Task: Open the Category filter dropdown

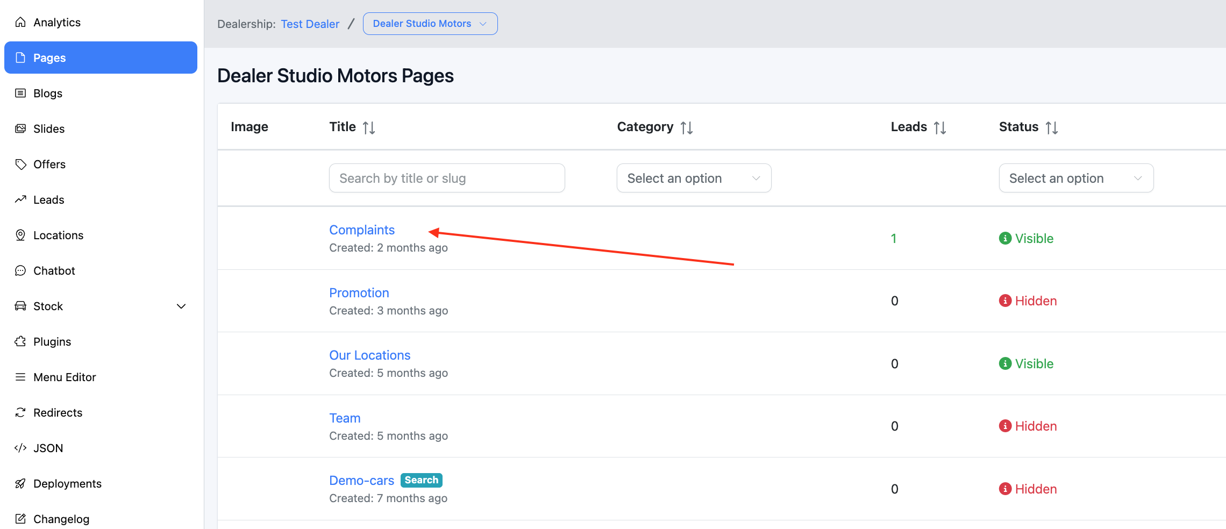Action: click(694, 178)
